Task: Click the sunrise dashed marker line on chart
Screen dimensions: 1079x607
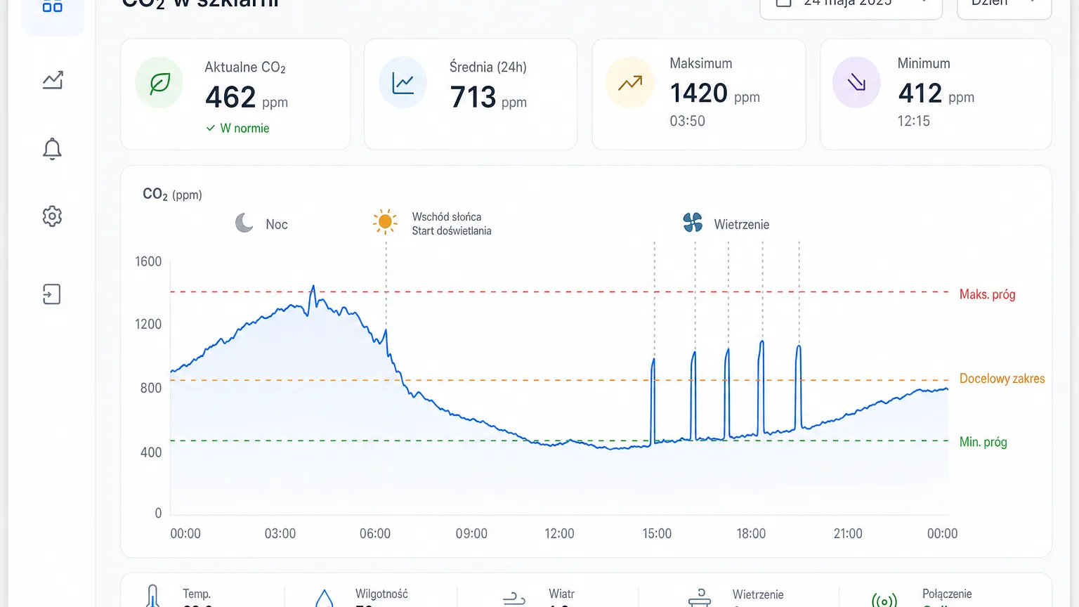Action: [x=386, y=285]
